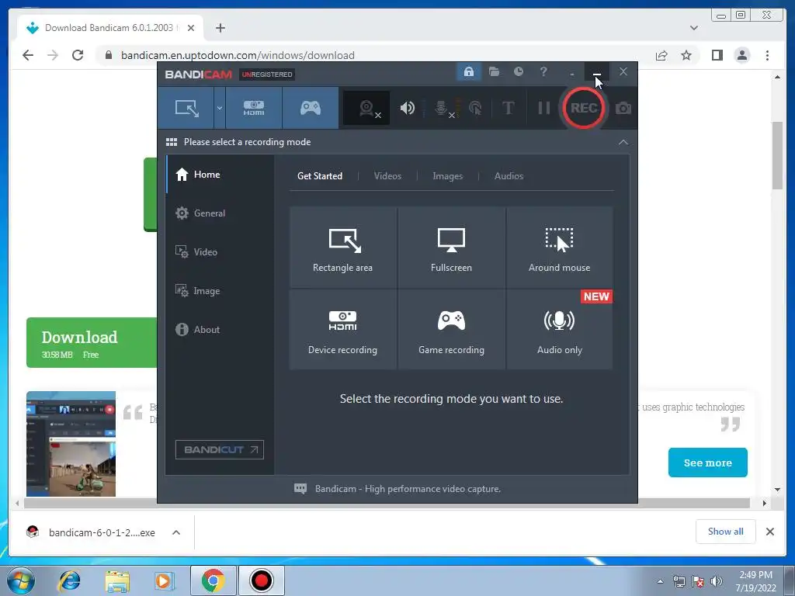Go back in Chrome browser

tap(28, 55)
